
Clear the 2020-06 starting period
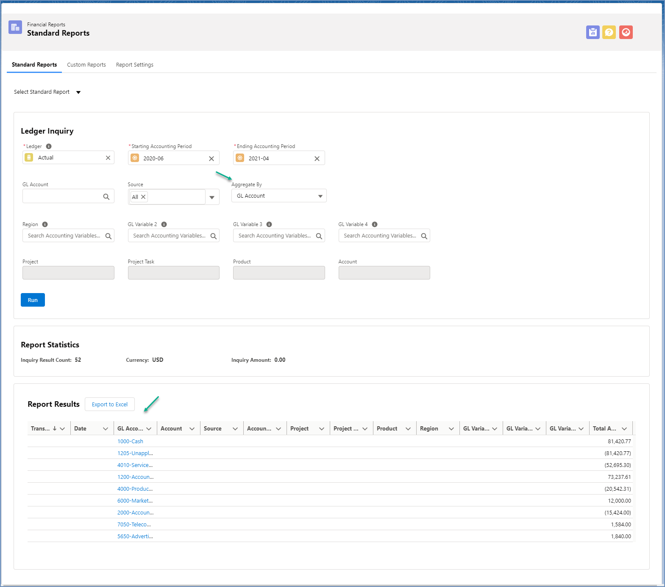click(x=211, y=159)
